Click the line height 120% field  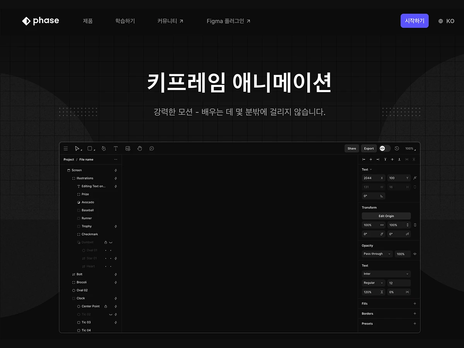(x=374, y=292)
